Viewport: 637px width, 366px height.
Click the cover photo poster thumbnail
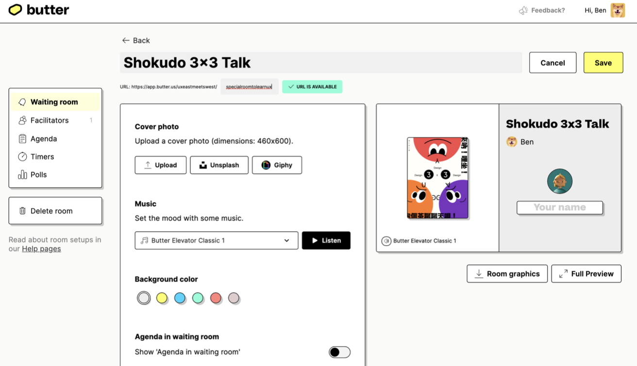[437, 177]
